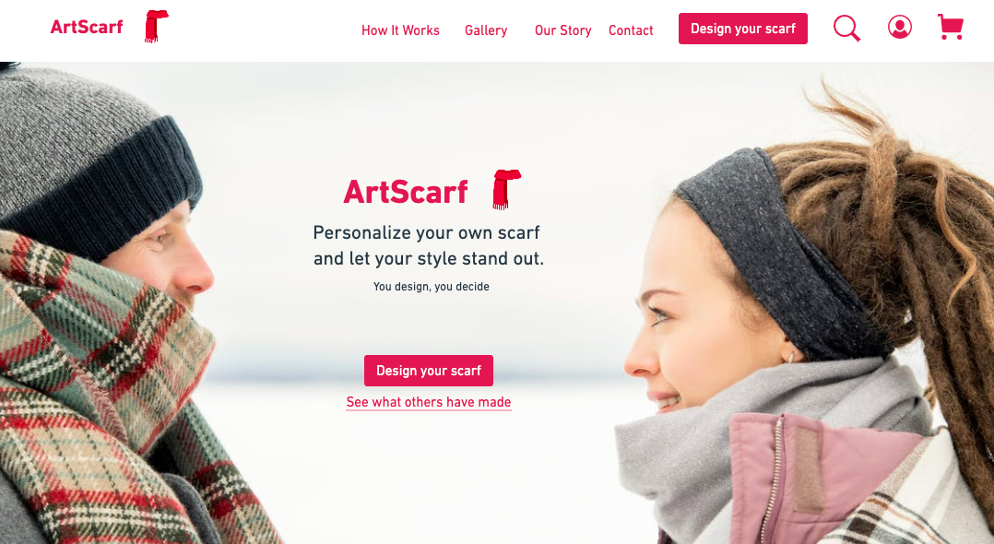This screenshot has width=994, height=544.
Task: Follow the See what others have made link
Action: click(429, 402)
